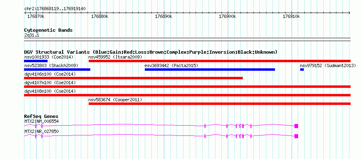Click the 176880k ruler tick label
Viewport: 362px width, 159px height.
100,17
